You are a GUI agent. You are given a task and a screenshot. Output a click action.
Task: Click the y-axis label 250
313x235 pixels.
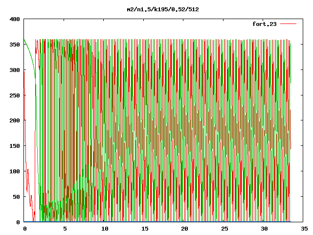pyautogui.click(x=15, y=95)
